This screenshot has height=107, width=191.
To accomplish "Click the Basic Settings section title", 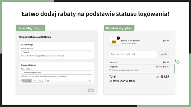I will click(27, 45).
